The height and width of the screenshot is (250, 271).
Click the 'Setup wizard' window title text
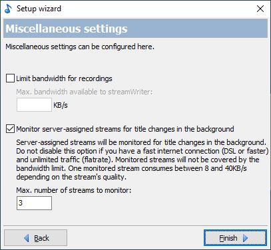tap(39, 9)
